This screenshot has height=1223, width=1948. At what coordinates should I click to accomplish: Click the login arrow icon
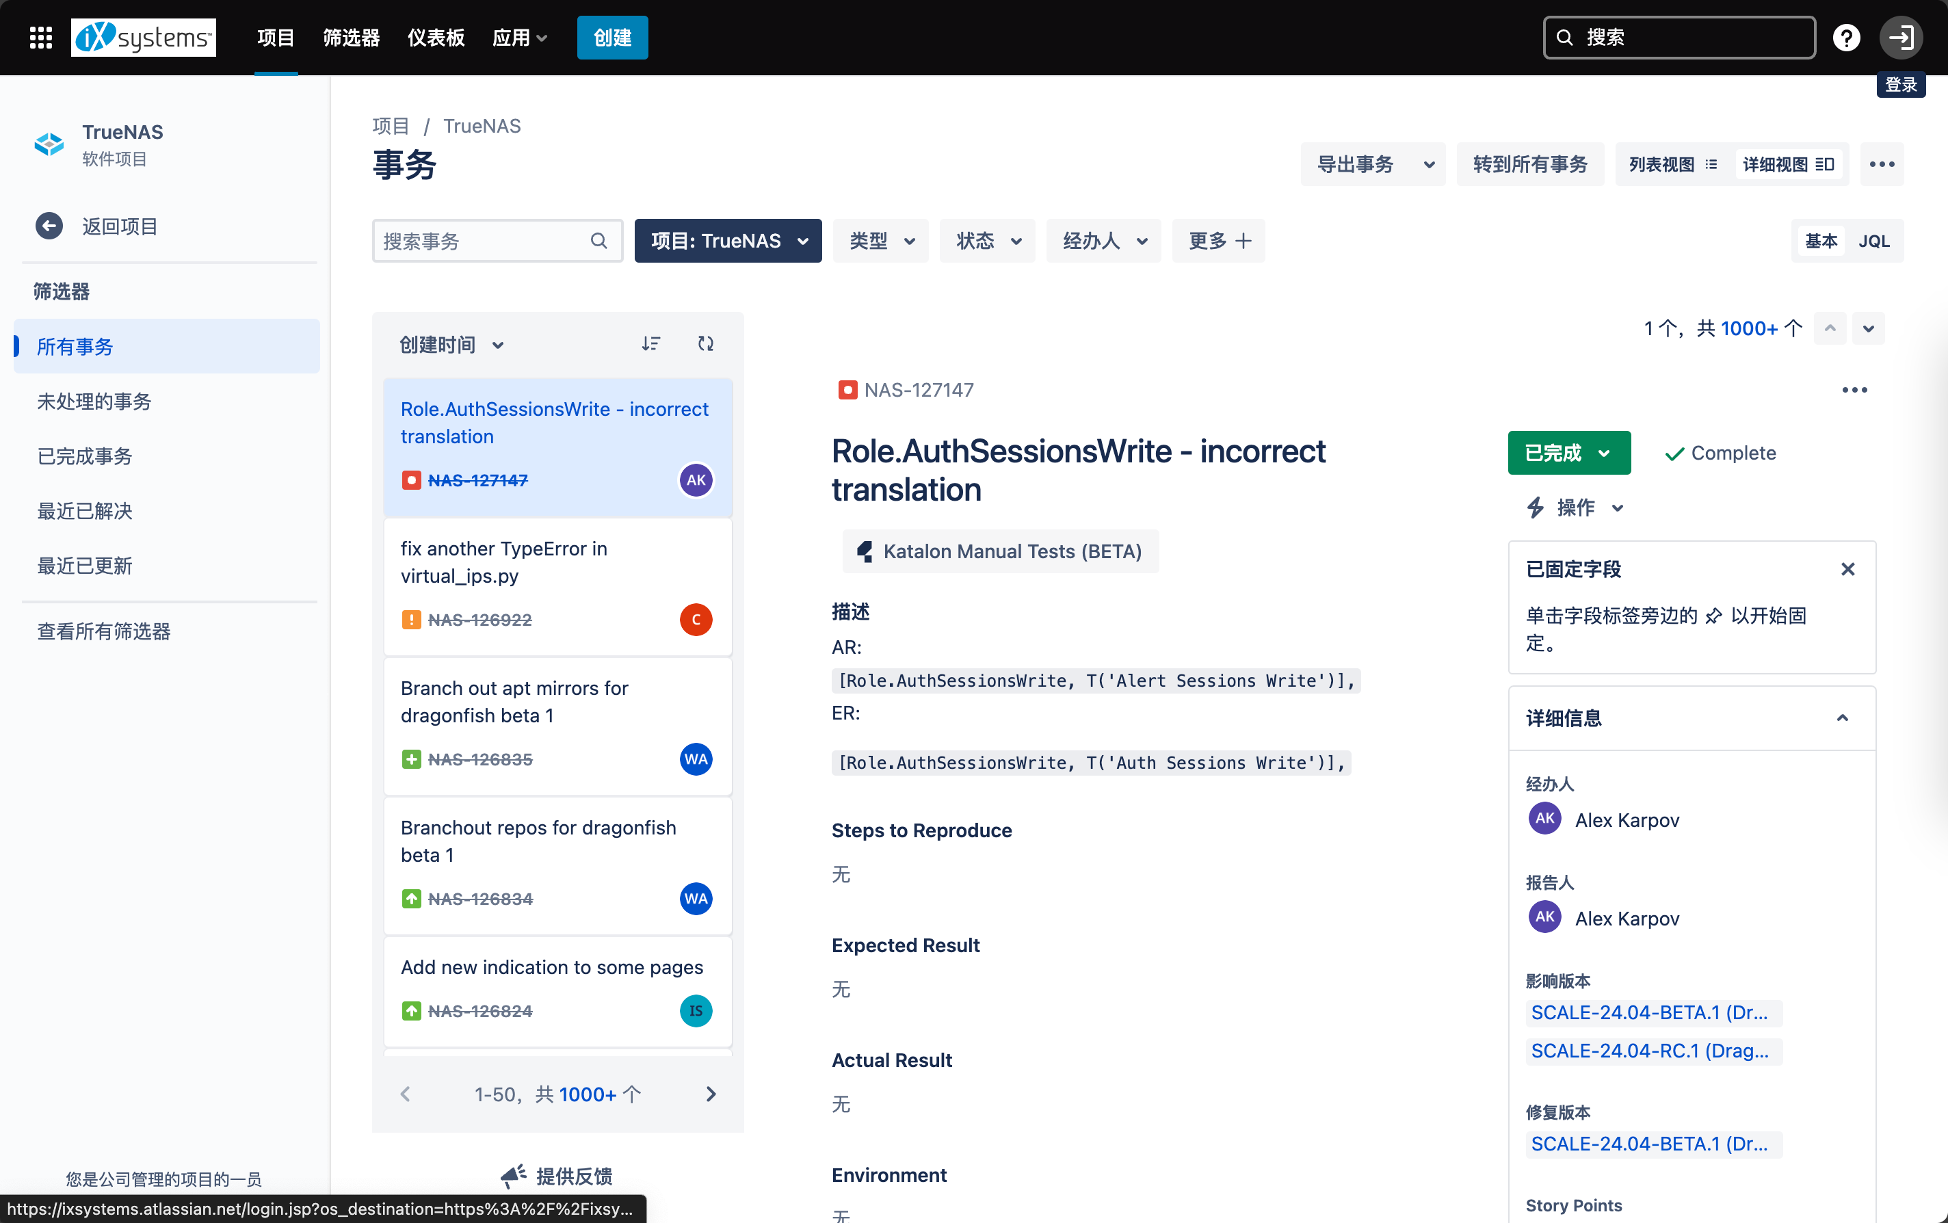tap(1900, 37)
